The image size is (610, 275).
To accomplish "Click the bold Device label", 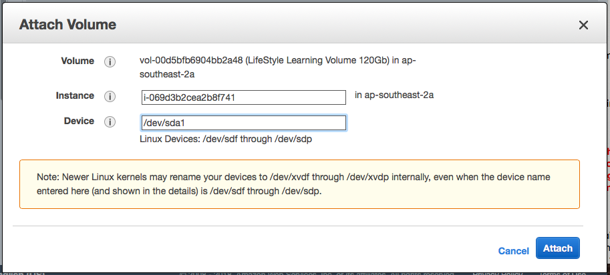I will click(x=79, y=121).
